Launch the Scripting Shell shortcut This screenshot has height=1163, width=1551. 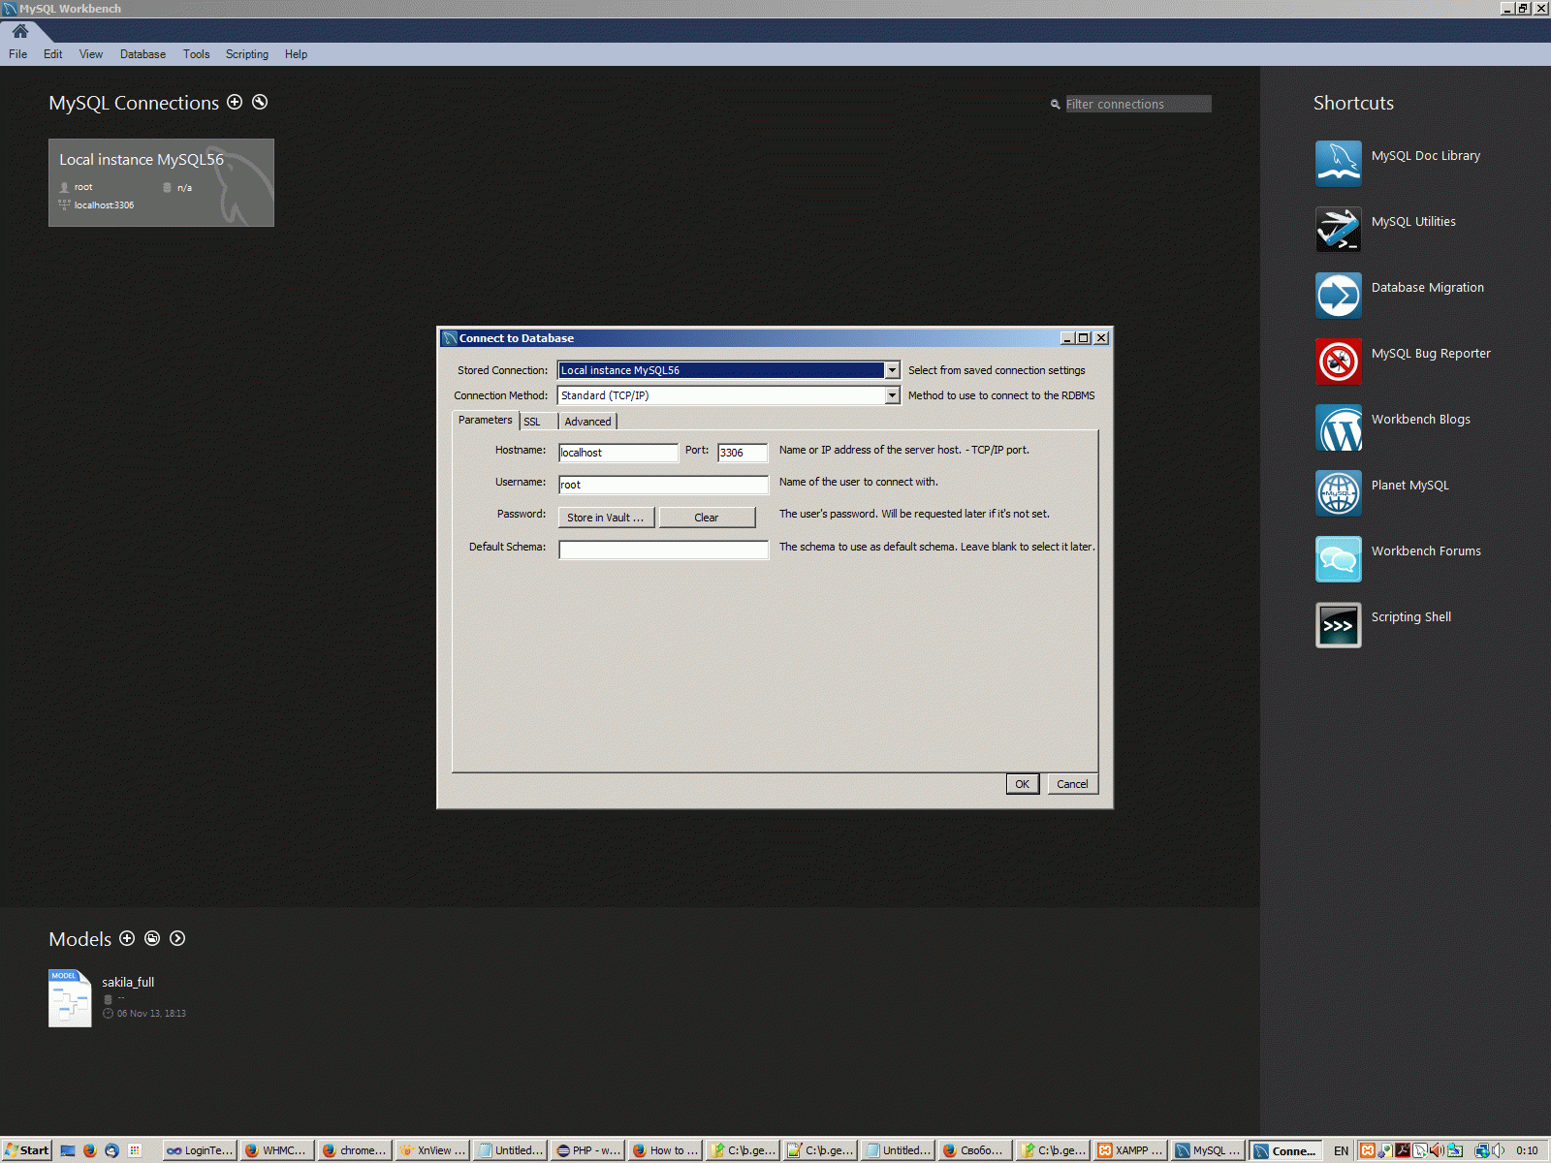point(1339,625)
